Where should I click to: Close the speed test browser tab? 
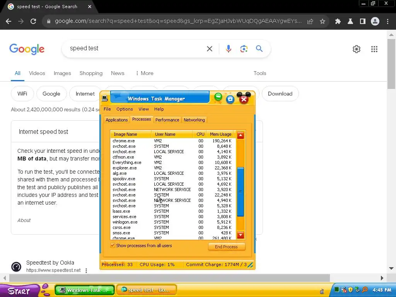[x=90, y=7]
